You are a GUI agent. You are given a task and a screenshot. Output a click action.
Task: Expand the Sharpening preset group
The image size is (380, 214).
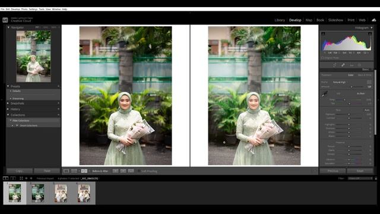coord(11,99)
